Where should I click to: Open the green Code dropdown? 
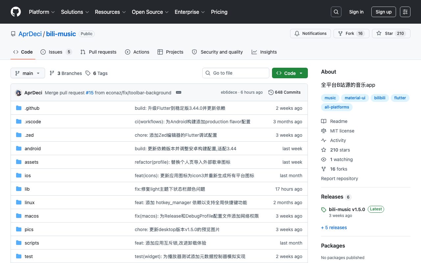click(290, 73)
